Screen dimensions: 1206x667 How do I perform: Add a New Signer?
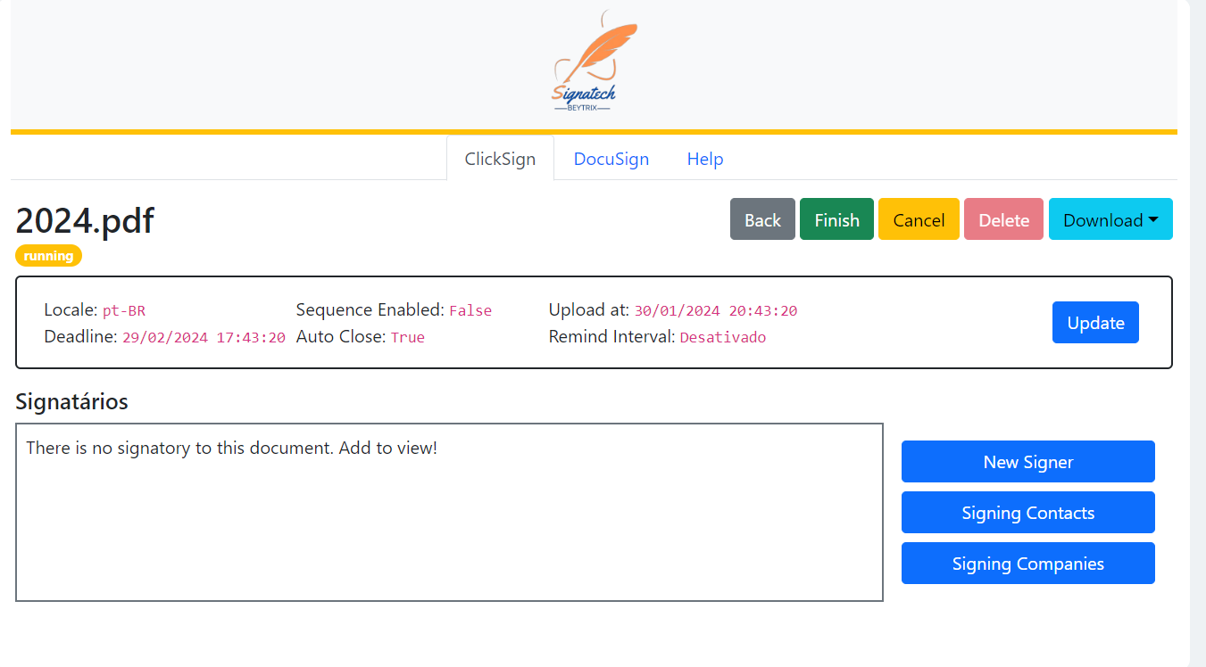tap(1027, 462)
